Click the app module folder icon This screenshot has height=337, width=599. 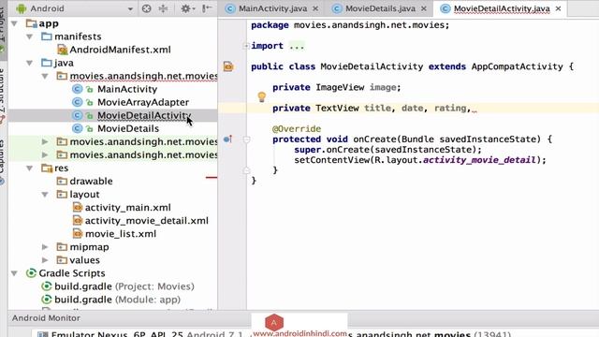pyautogui.click(x=31, y=23)
